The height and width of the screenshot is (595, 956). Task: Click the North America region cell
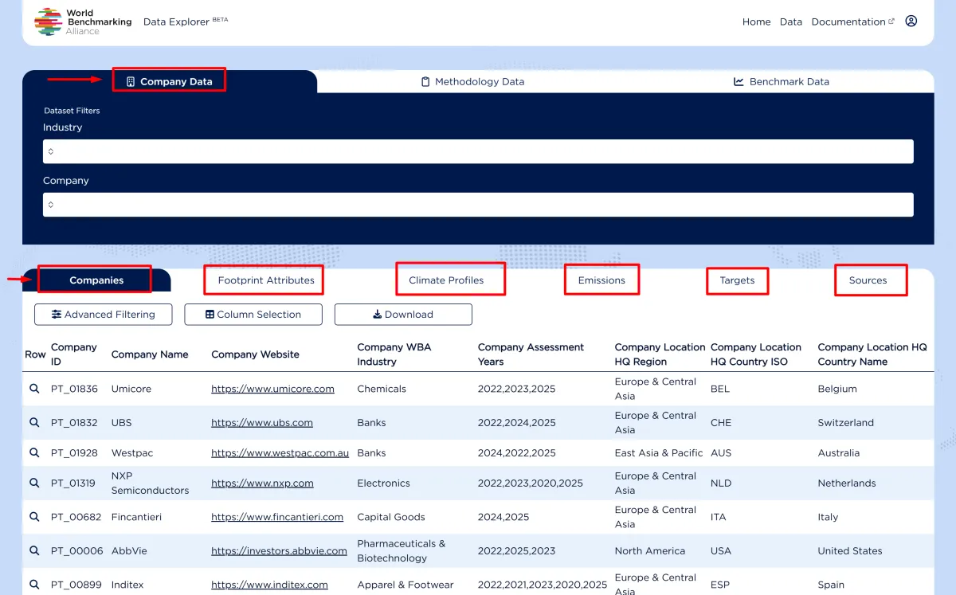click(x=650, y=550)
